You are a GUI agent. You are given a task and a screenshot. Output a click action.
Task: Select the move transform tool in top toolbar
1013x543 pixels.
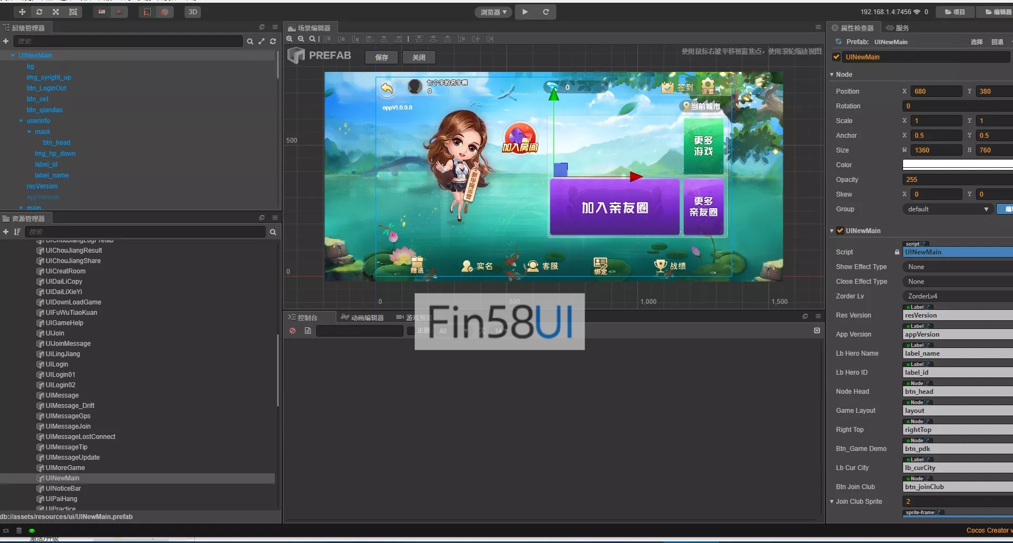point(22,11)
